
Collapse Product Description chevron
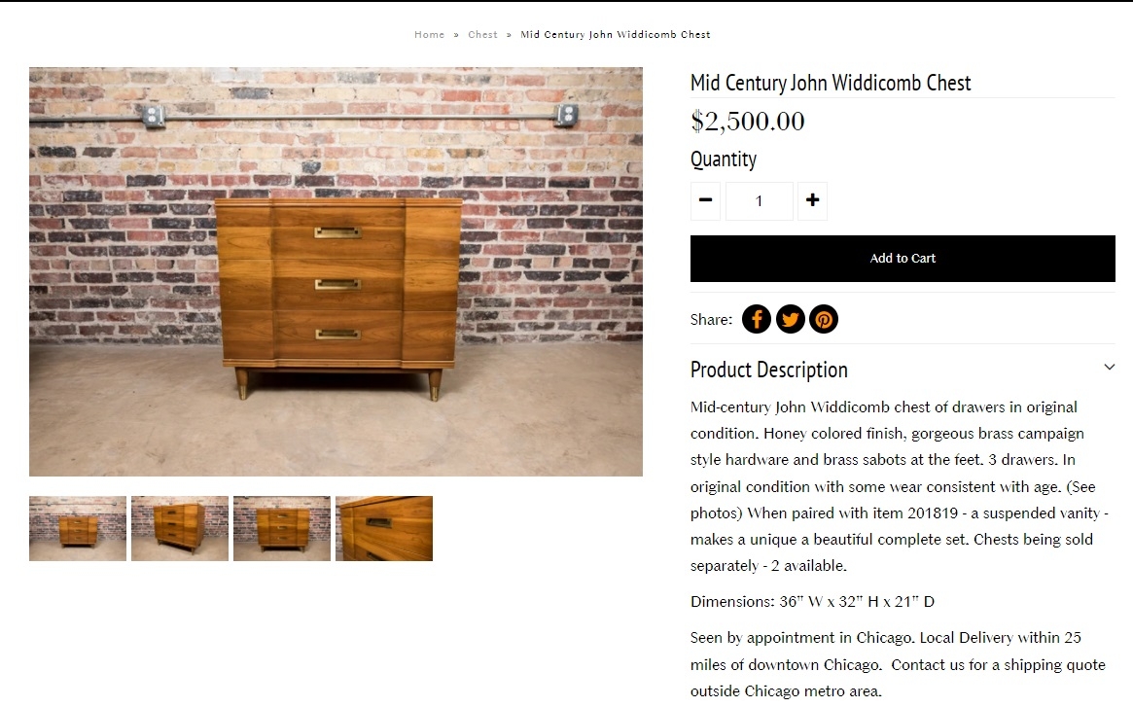point(1109,368)
